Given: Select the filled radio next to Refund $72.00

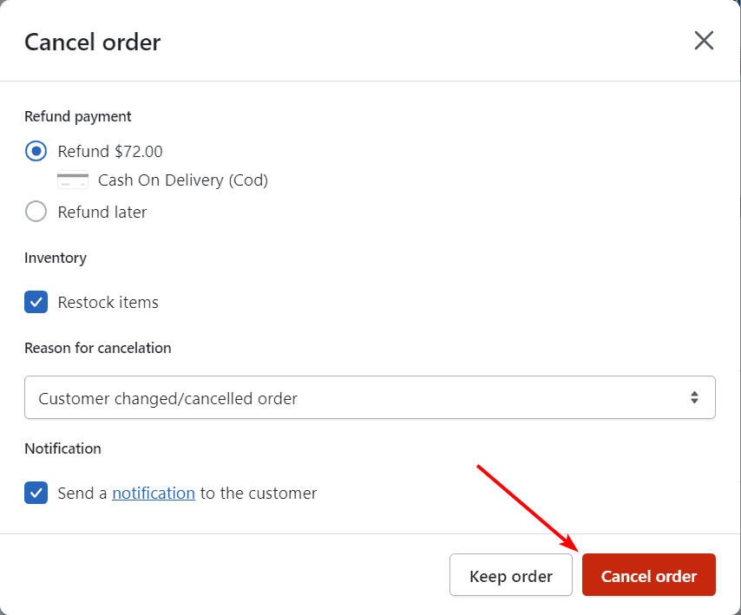Looking at the screenshot, I should pos(36,151).
